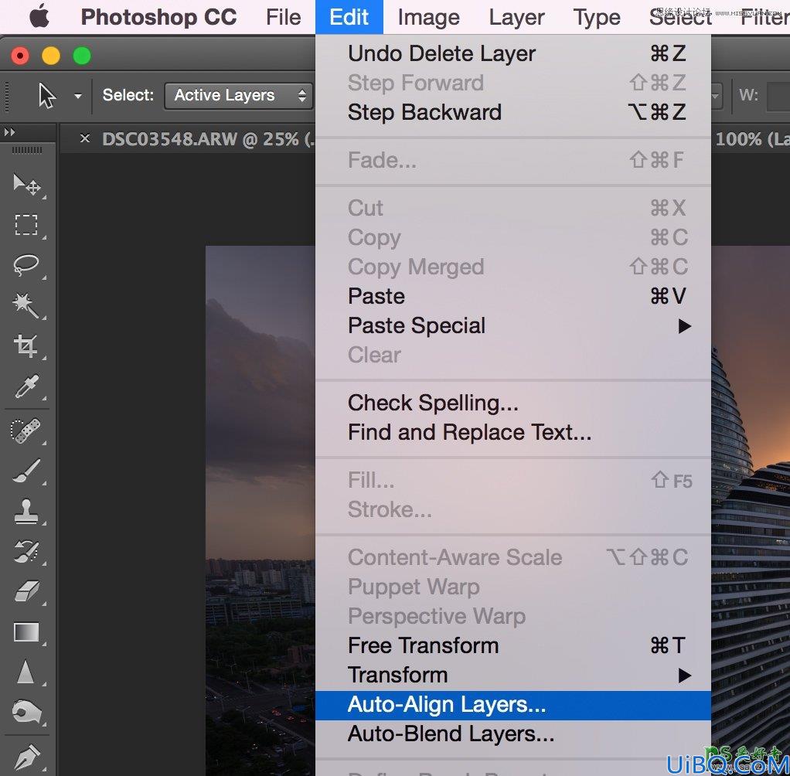Choose Find and Replace Text
The image size is (790, 776).
pyautogui.click(x=513, y=432)
